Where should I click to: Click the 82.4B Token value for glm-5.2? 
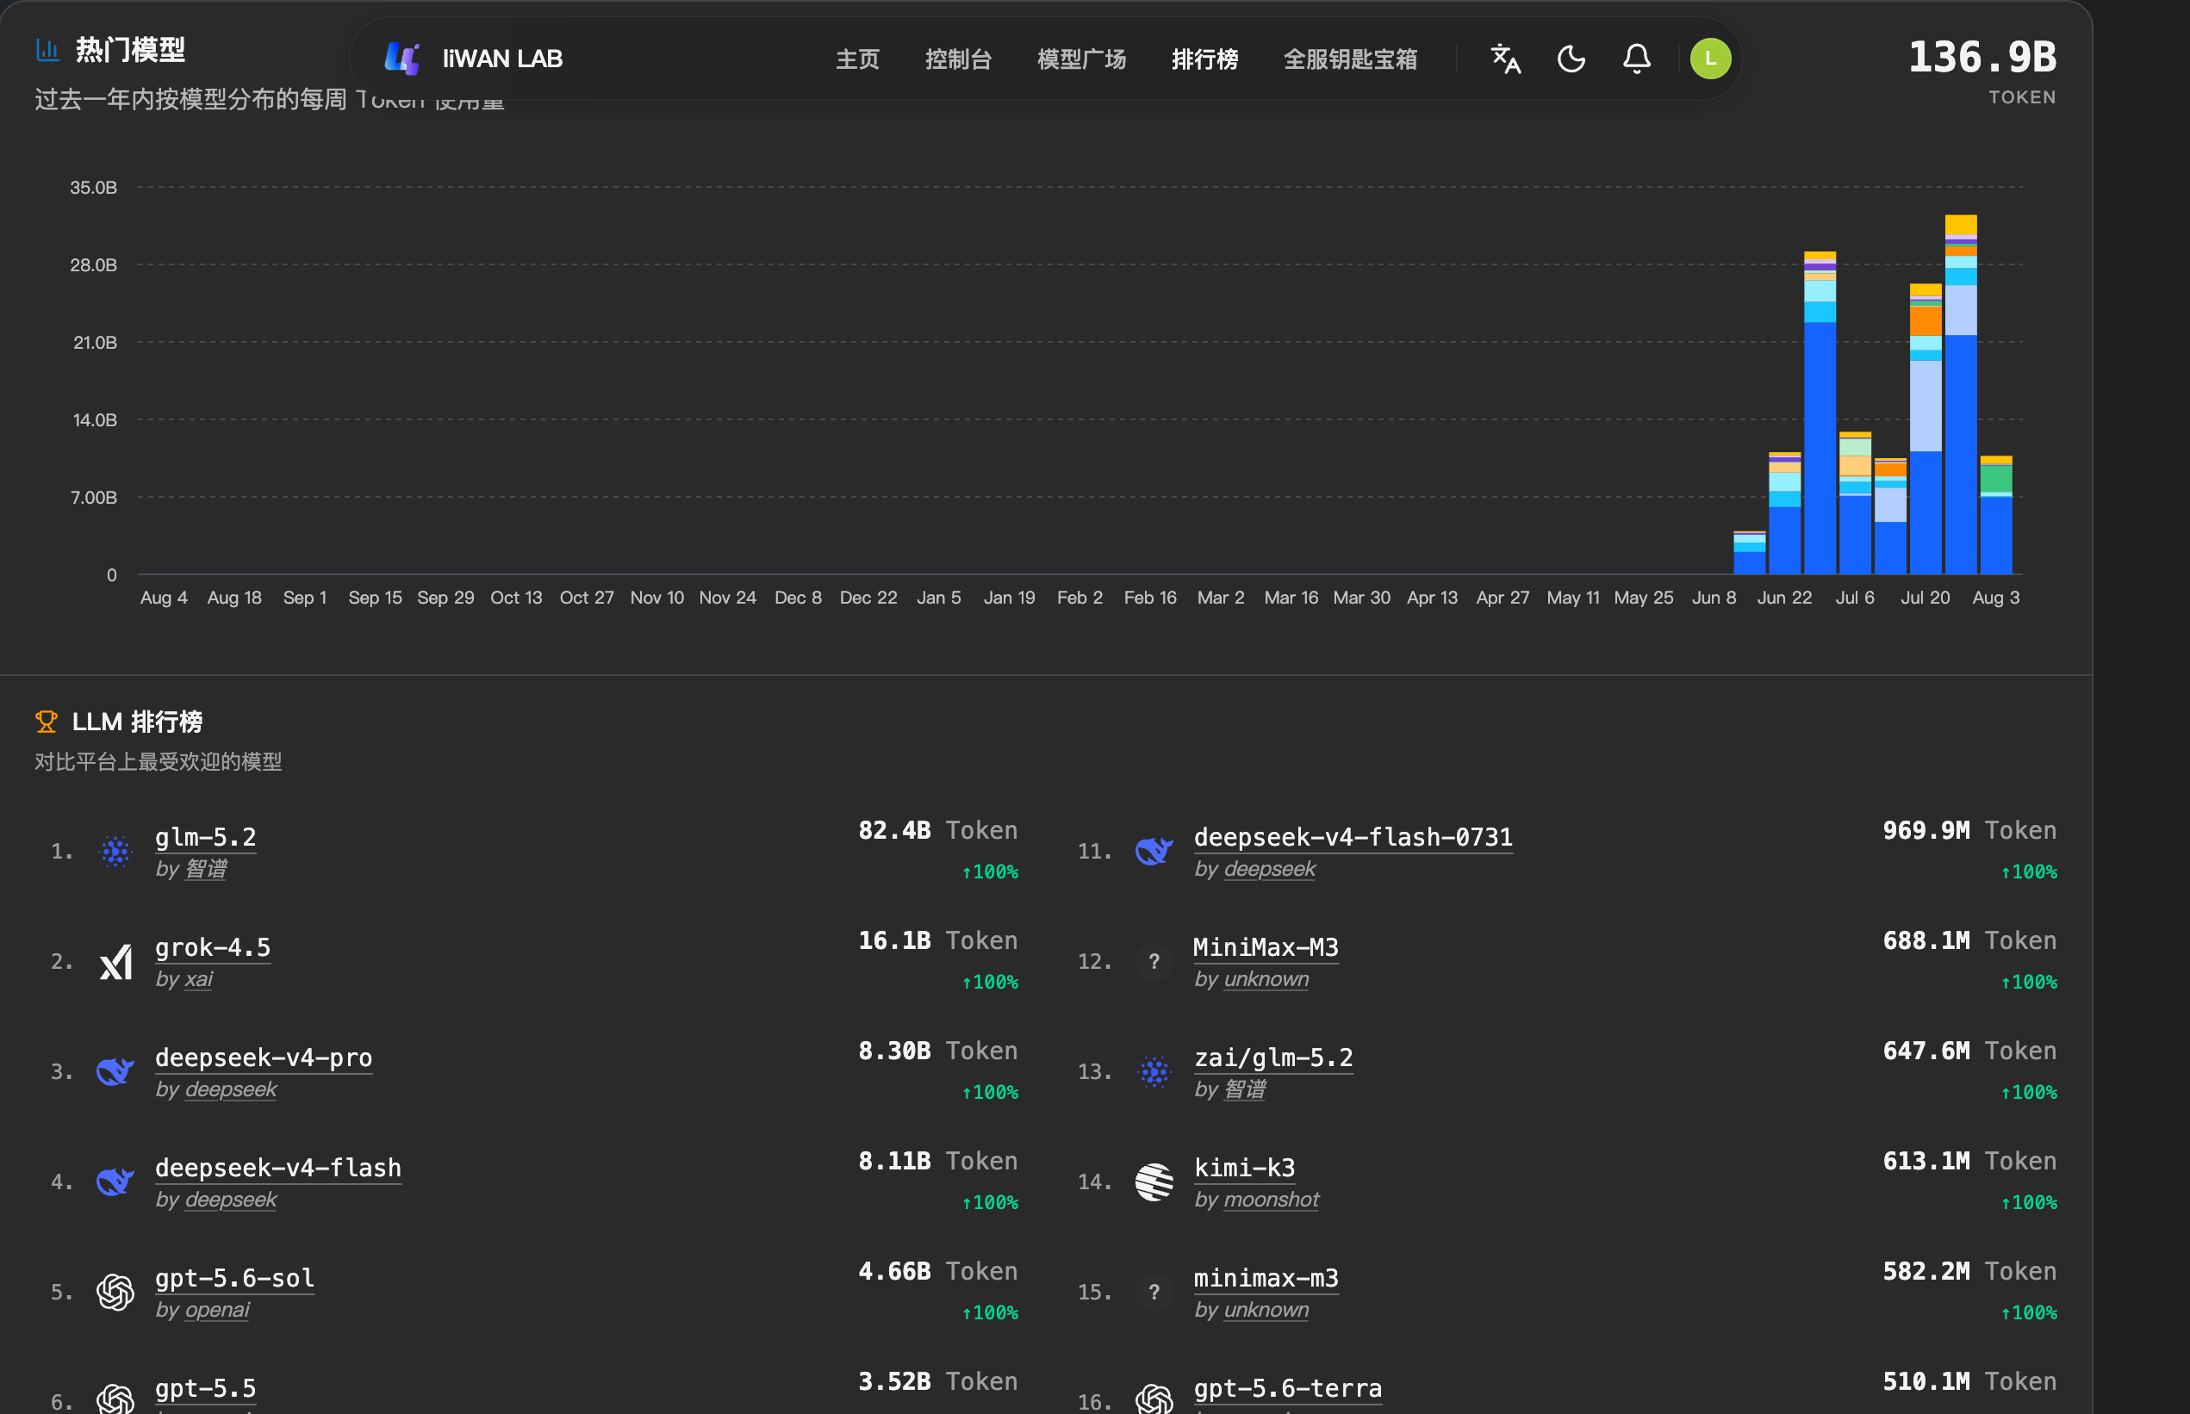coord(938,831)
